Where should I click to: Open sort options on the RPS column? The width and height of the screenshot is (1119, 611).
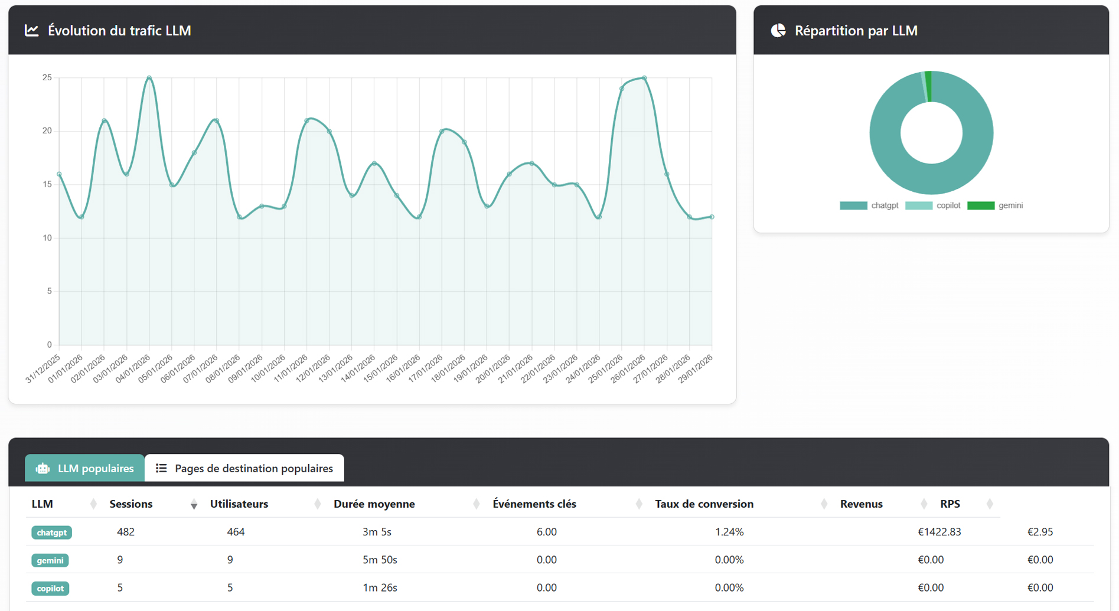[988, 504]
